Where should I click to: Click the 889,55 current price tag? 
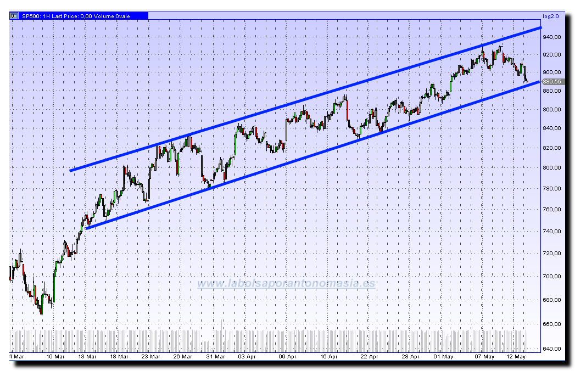click(551, 82)
